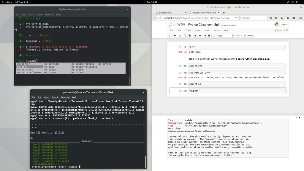Save the notebook checkpoint
Viewport: 304px width, 171px height.
pos(169,35)
